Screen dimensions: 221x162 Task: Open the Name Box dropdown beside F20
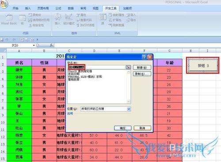coord(34,45)
